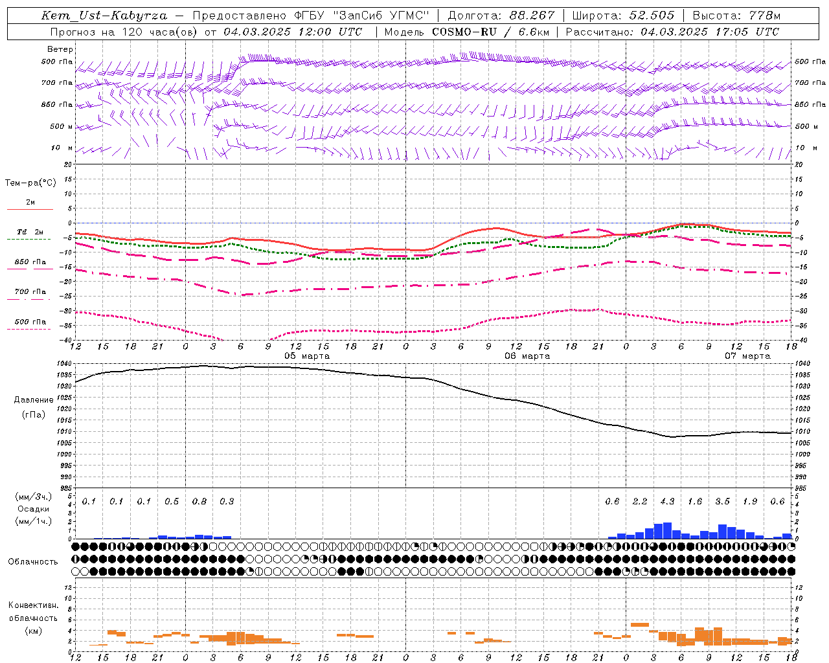Click the elevation value 778м

click(765, 16)
